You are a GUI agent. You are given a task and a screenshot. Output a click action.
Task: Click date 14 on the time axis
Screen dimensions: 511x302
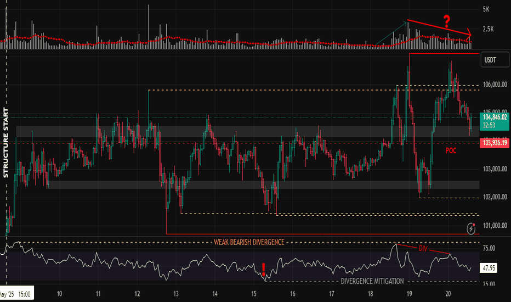[215, 294]
